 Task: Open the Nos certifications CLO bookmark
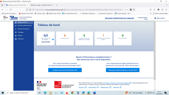click(x=70, y=13)
